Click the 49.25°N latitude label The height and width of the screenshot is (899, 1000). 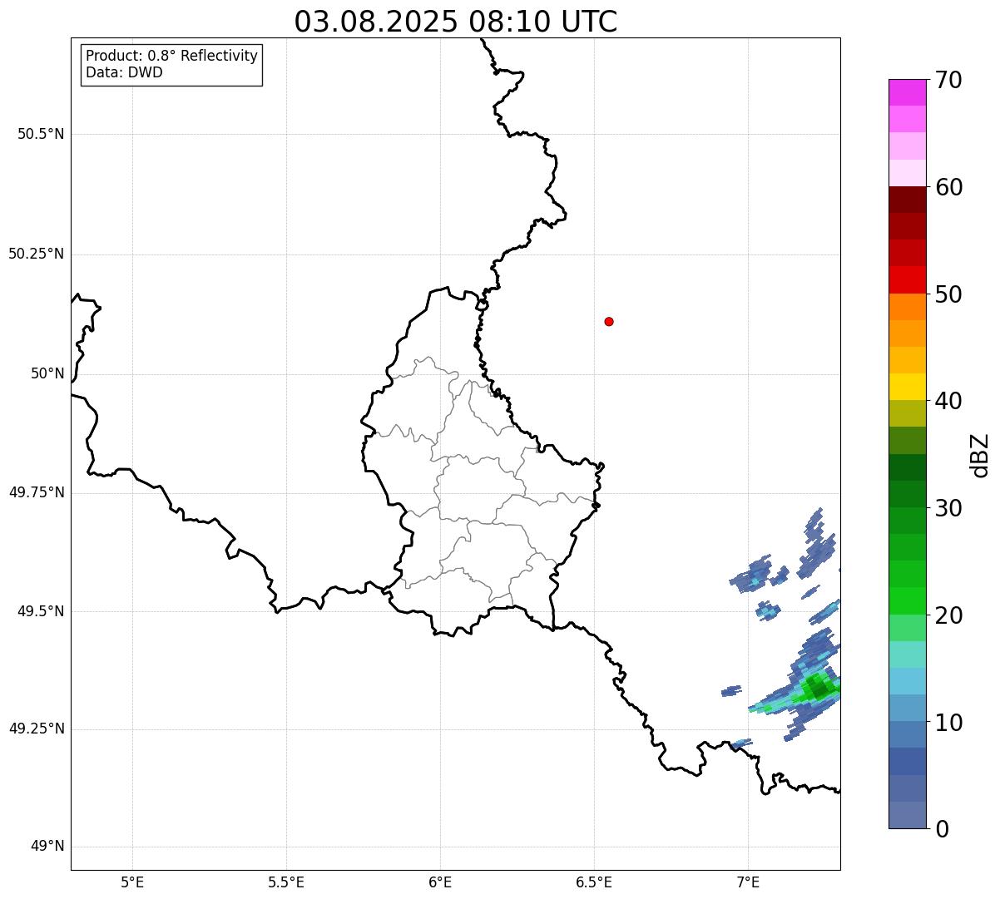pyautogui.click(x=37, y=729)
